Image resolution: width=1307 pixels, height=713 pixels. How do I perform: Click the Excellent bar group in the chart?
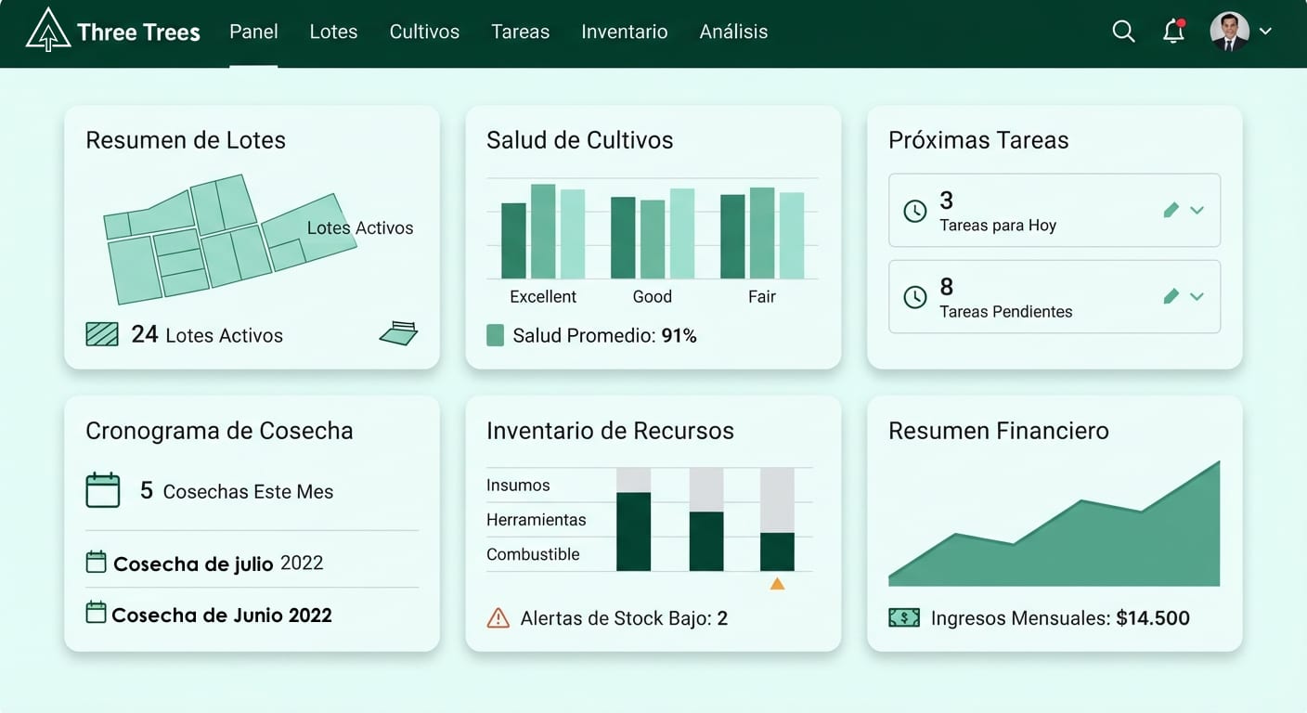tap(543, 232)
